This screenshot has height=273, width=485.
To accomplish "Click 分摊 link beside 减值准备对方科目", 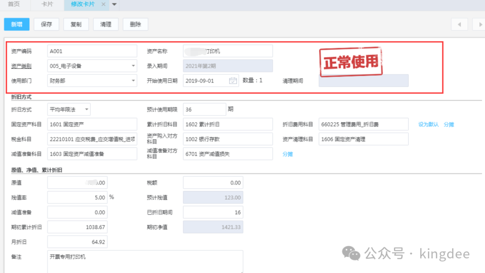I will click(287, 154).
